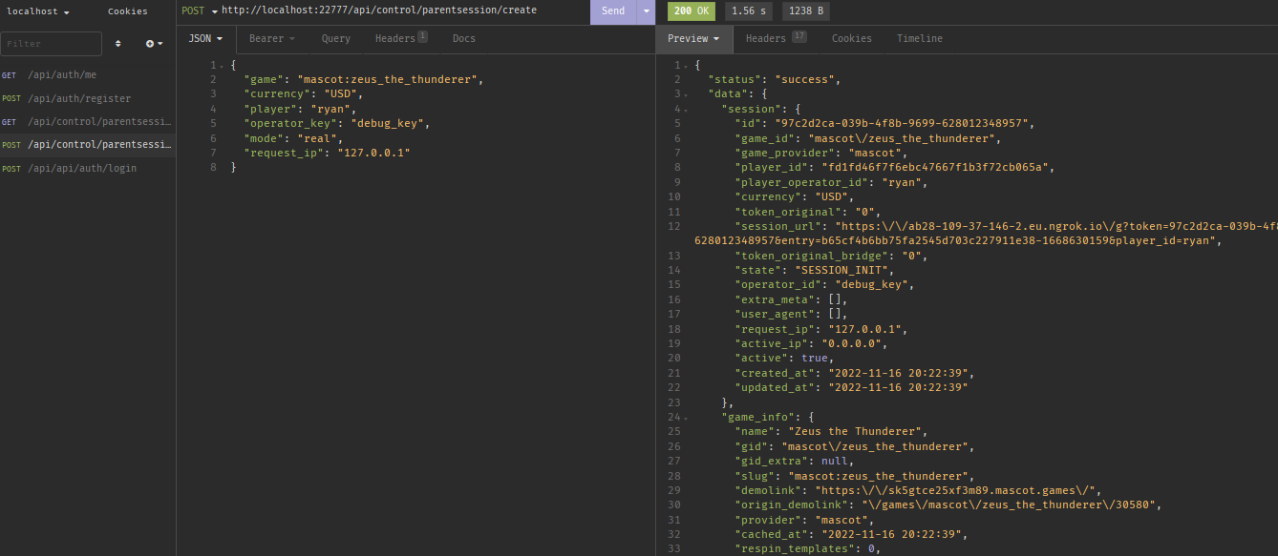The width and height of the screenshot is (1278, 556).
Task: Switch to the Docs tab
Action: click(463, 38)
